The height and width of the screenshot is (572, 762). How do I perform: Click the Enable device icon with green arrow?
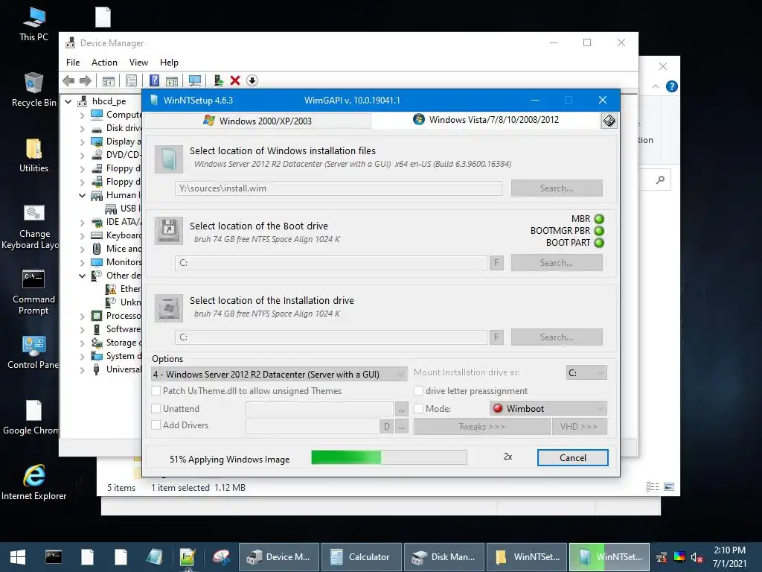tap(218, 80)
